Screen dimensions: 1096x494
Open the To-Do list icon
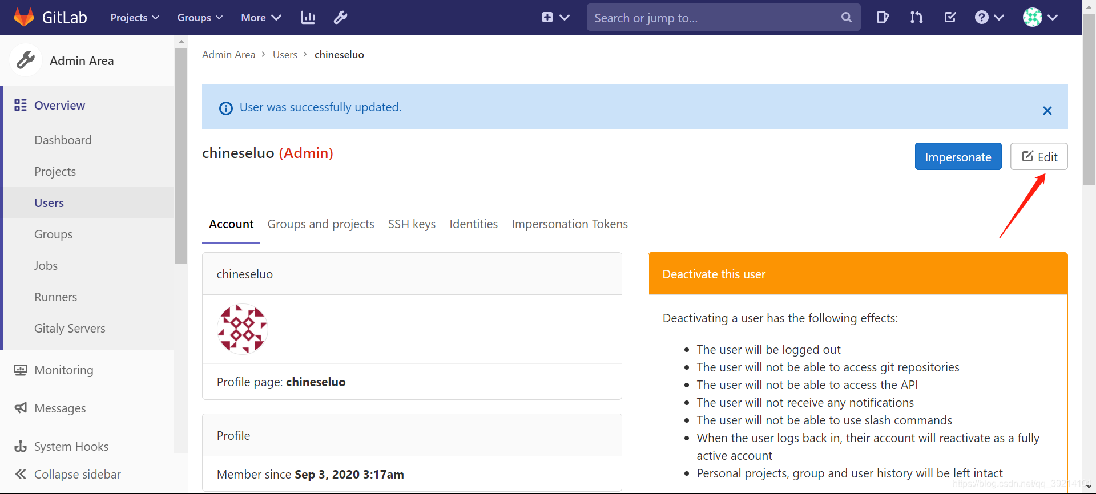click(950, 18)
